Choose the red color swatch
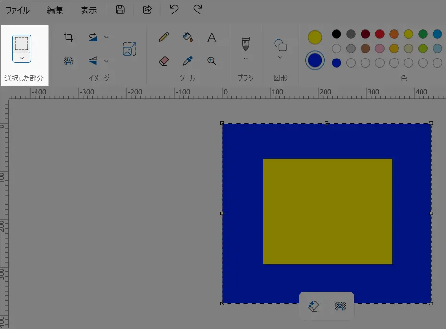This screenshot has width=446, height=329. 380,34
